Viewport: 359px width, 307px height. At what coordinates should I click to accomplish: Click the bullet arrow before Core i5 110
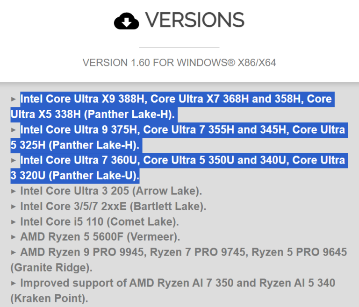[x=14, y=222]
